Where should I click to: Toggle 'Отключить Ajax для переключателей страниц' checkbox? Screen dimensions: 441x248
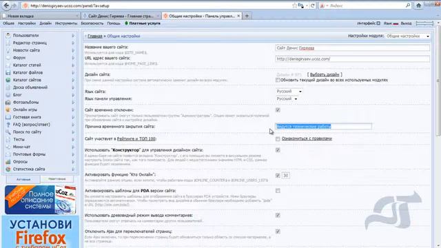pos(278,231)
